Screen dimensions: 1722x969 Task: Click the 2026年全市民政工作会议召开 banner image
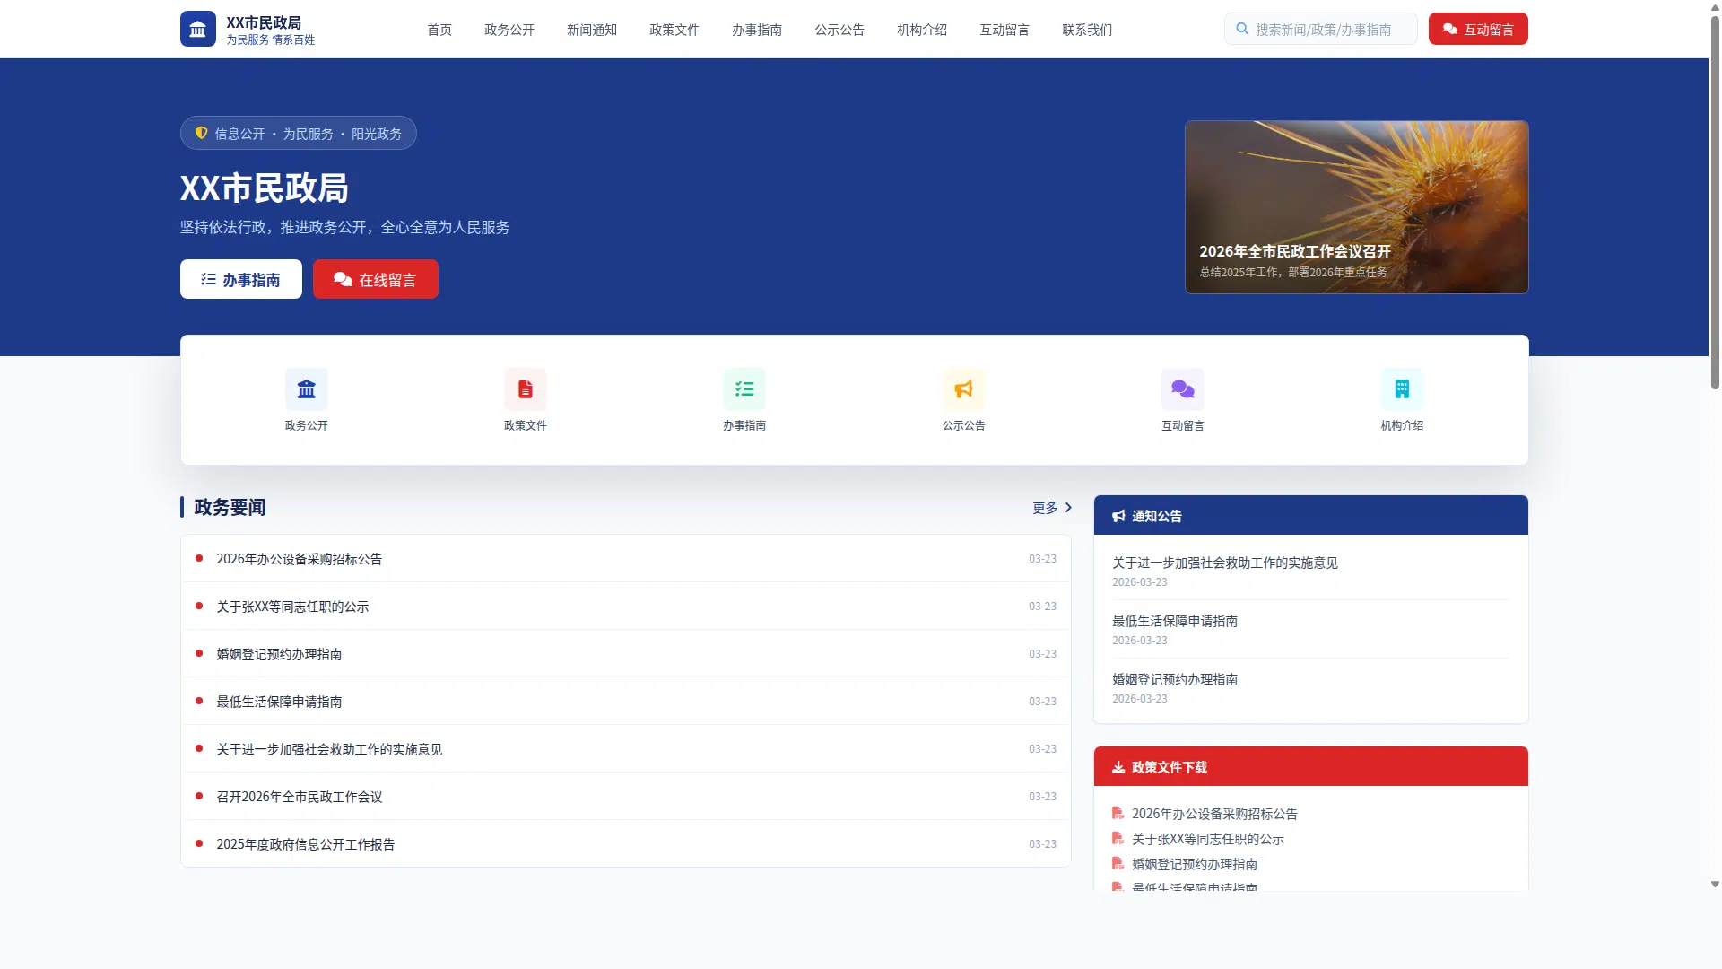tap(1356, 206)
